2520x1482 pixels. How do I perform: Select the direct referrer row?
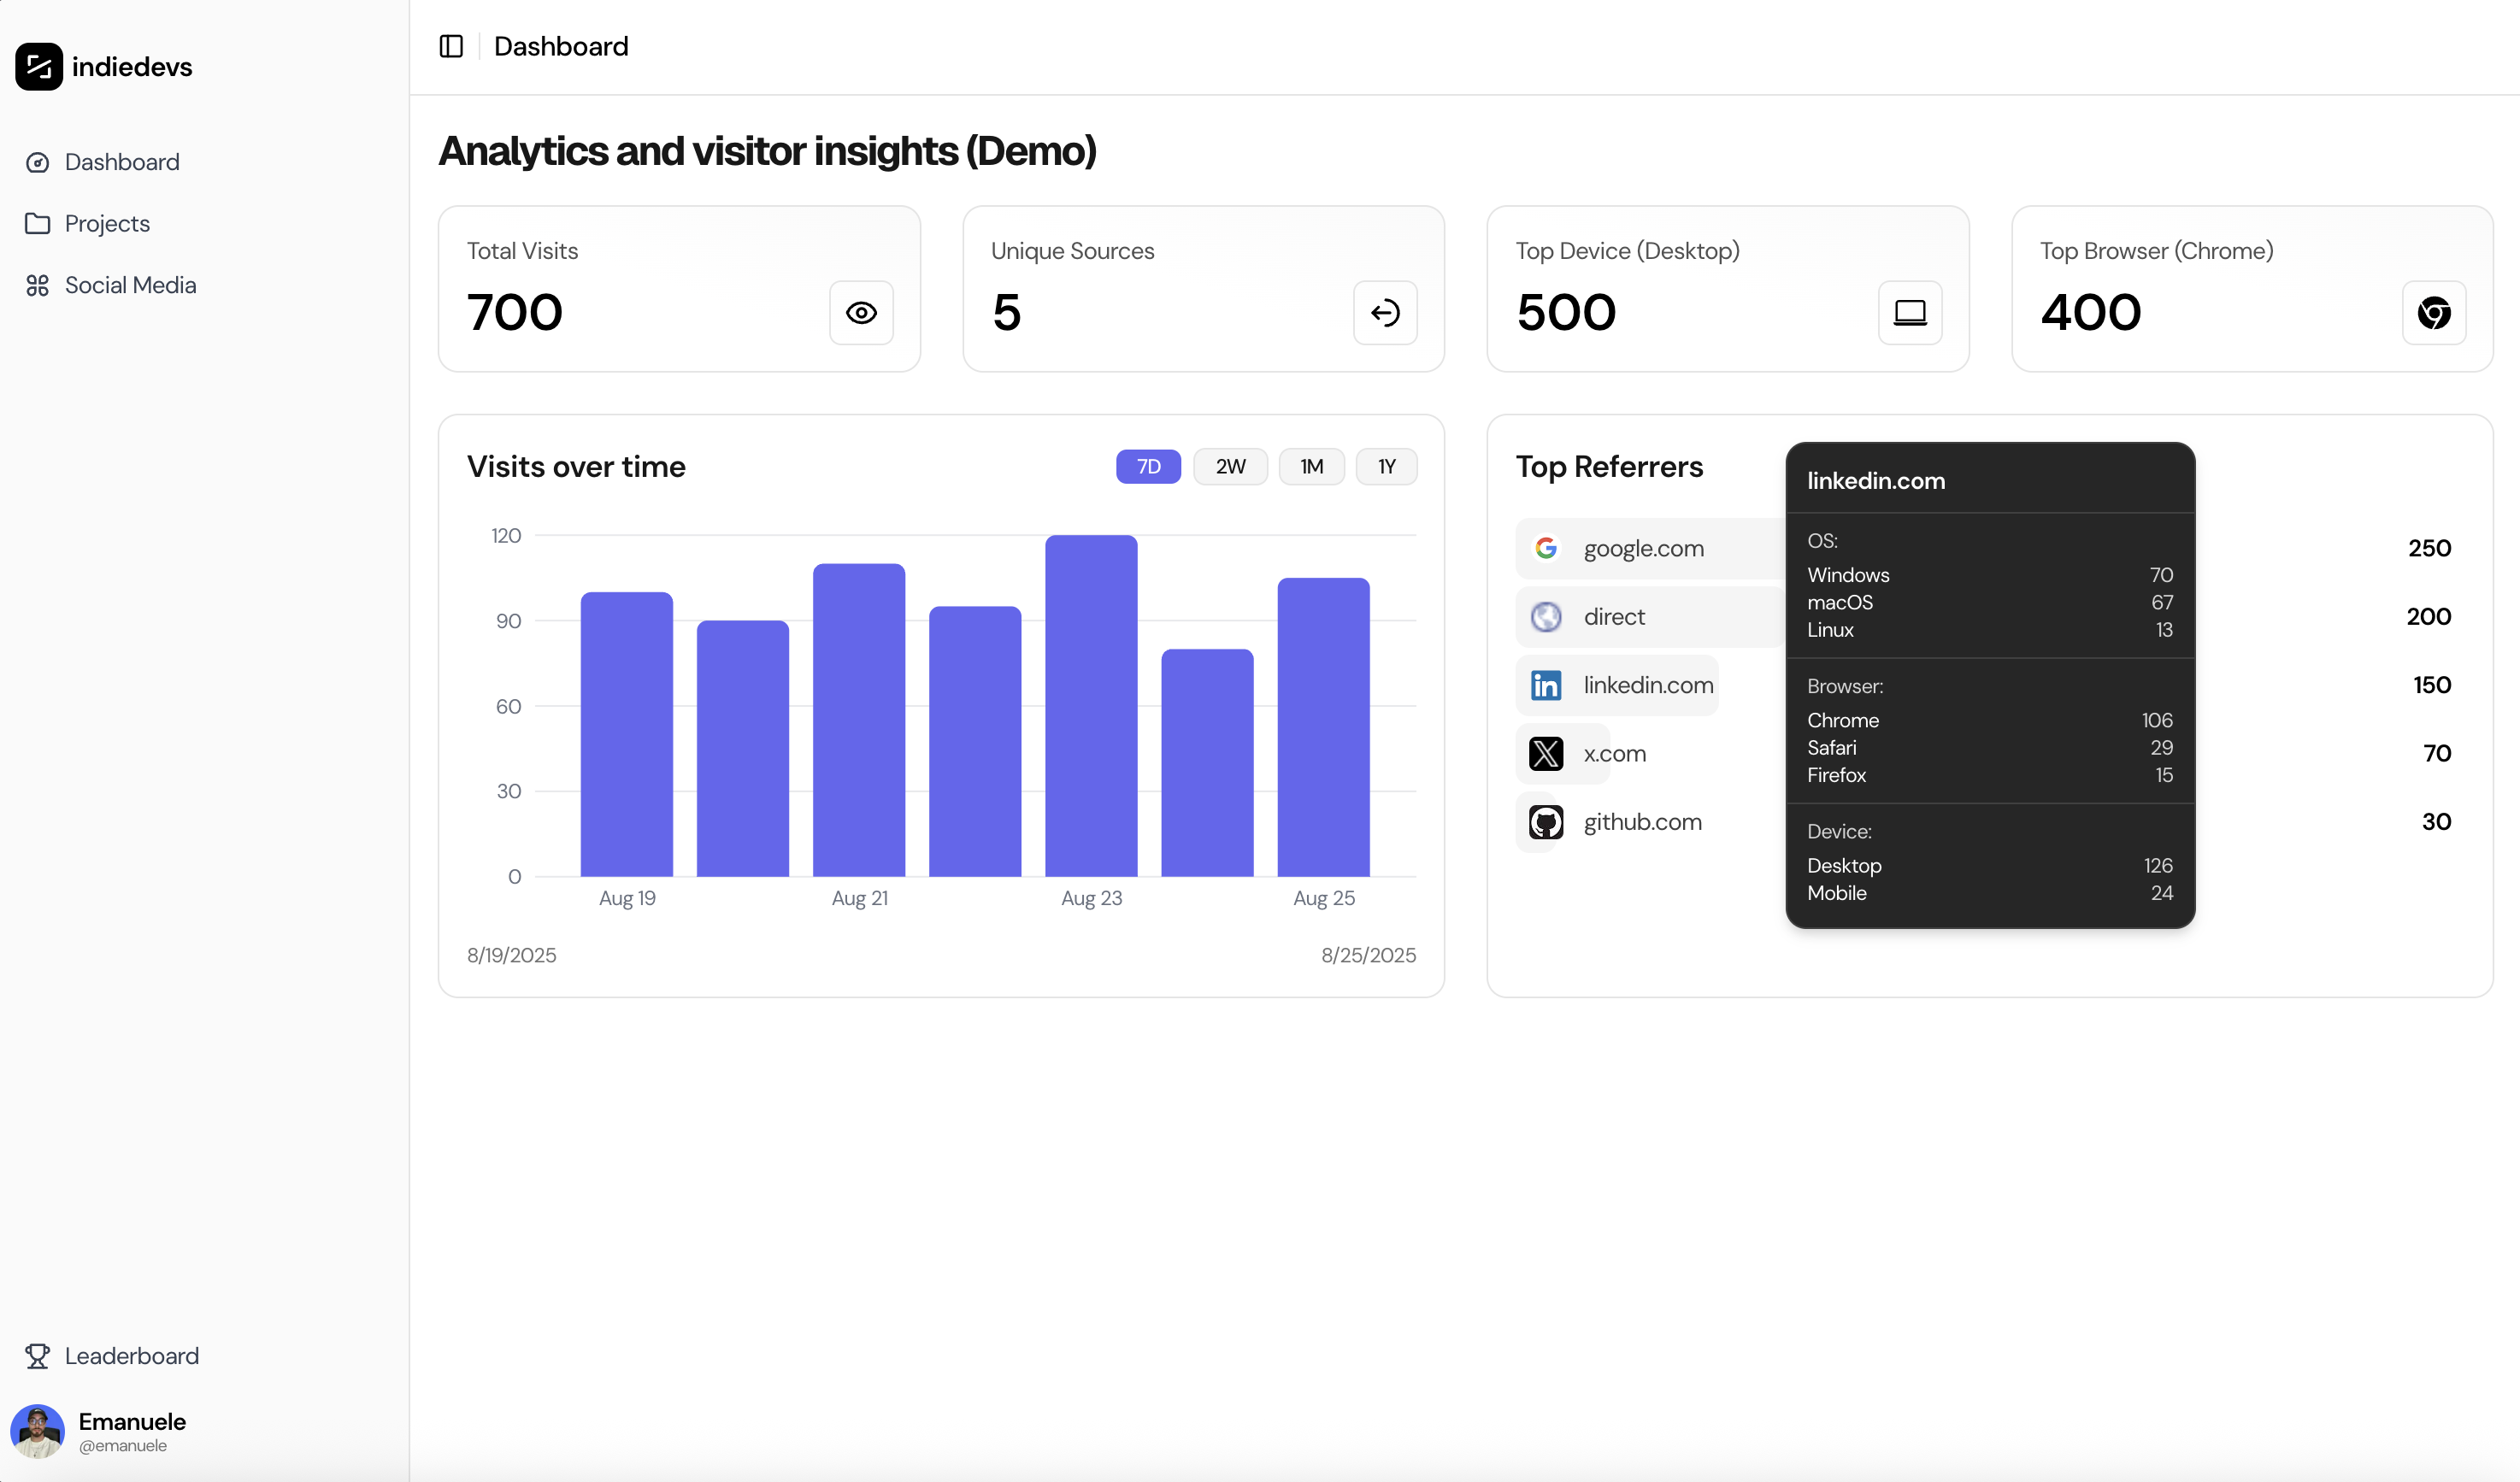coord(1990,617)
